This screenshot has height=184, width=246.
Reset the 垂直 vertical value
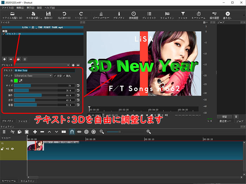78,105
